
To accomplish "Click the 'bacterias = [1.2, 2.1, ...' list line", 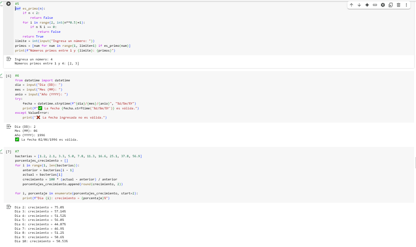I will [x=79, y=156].
